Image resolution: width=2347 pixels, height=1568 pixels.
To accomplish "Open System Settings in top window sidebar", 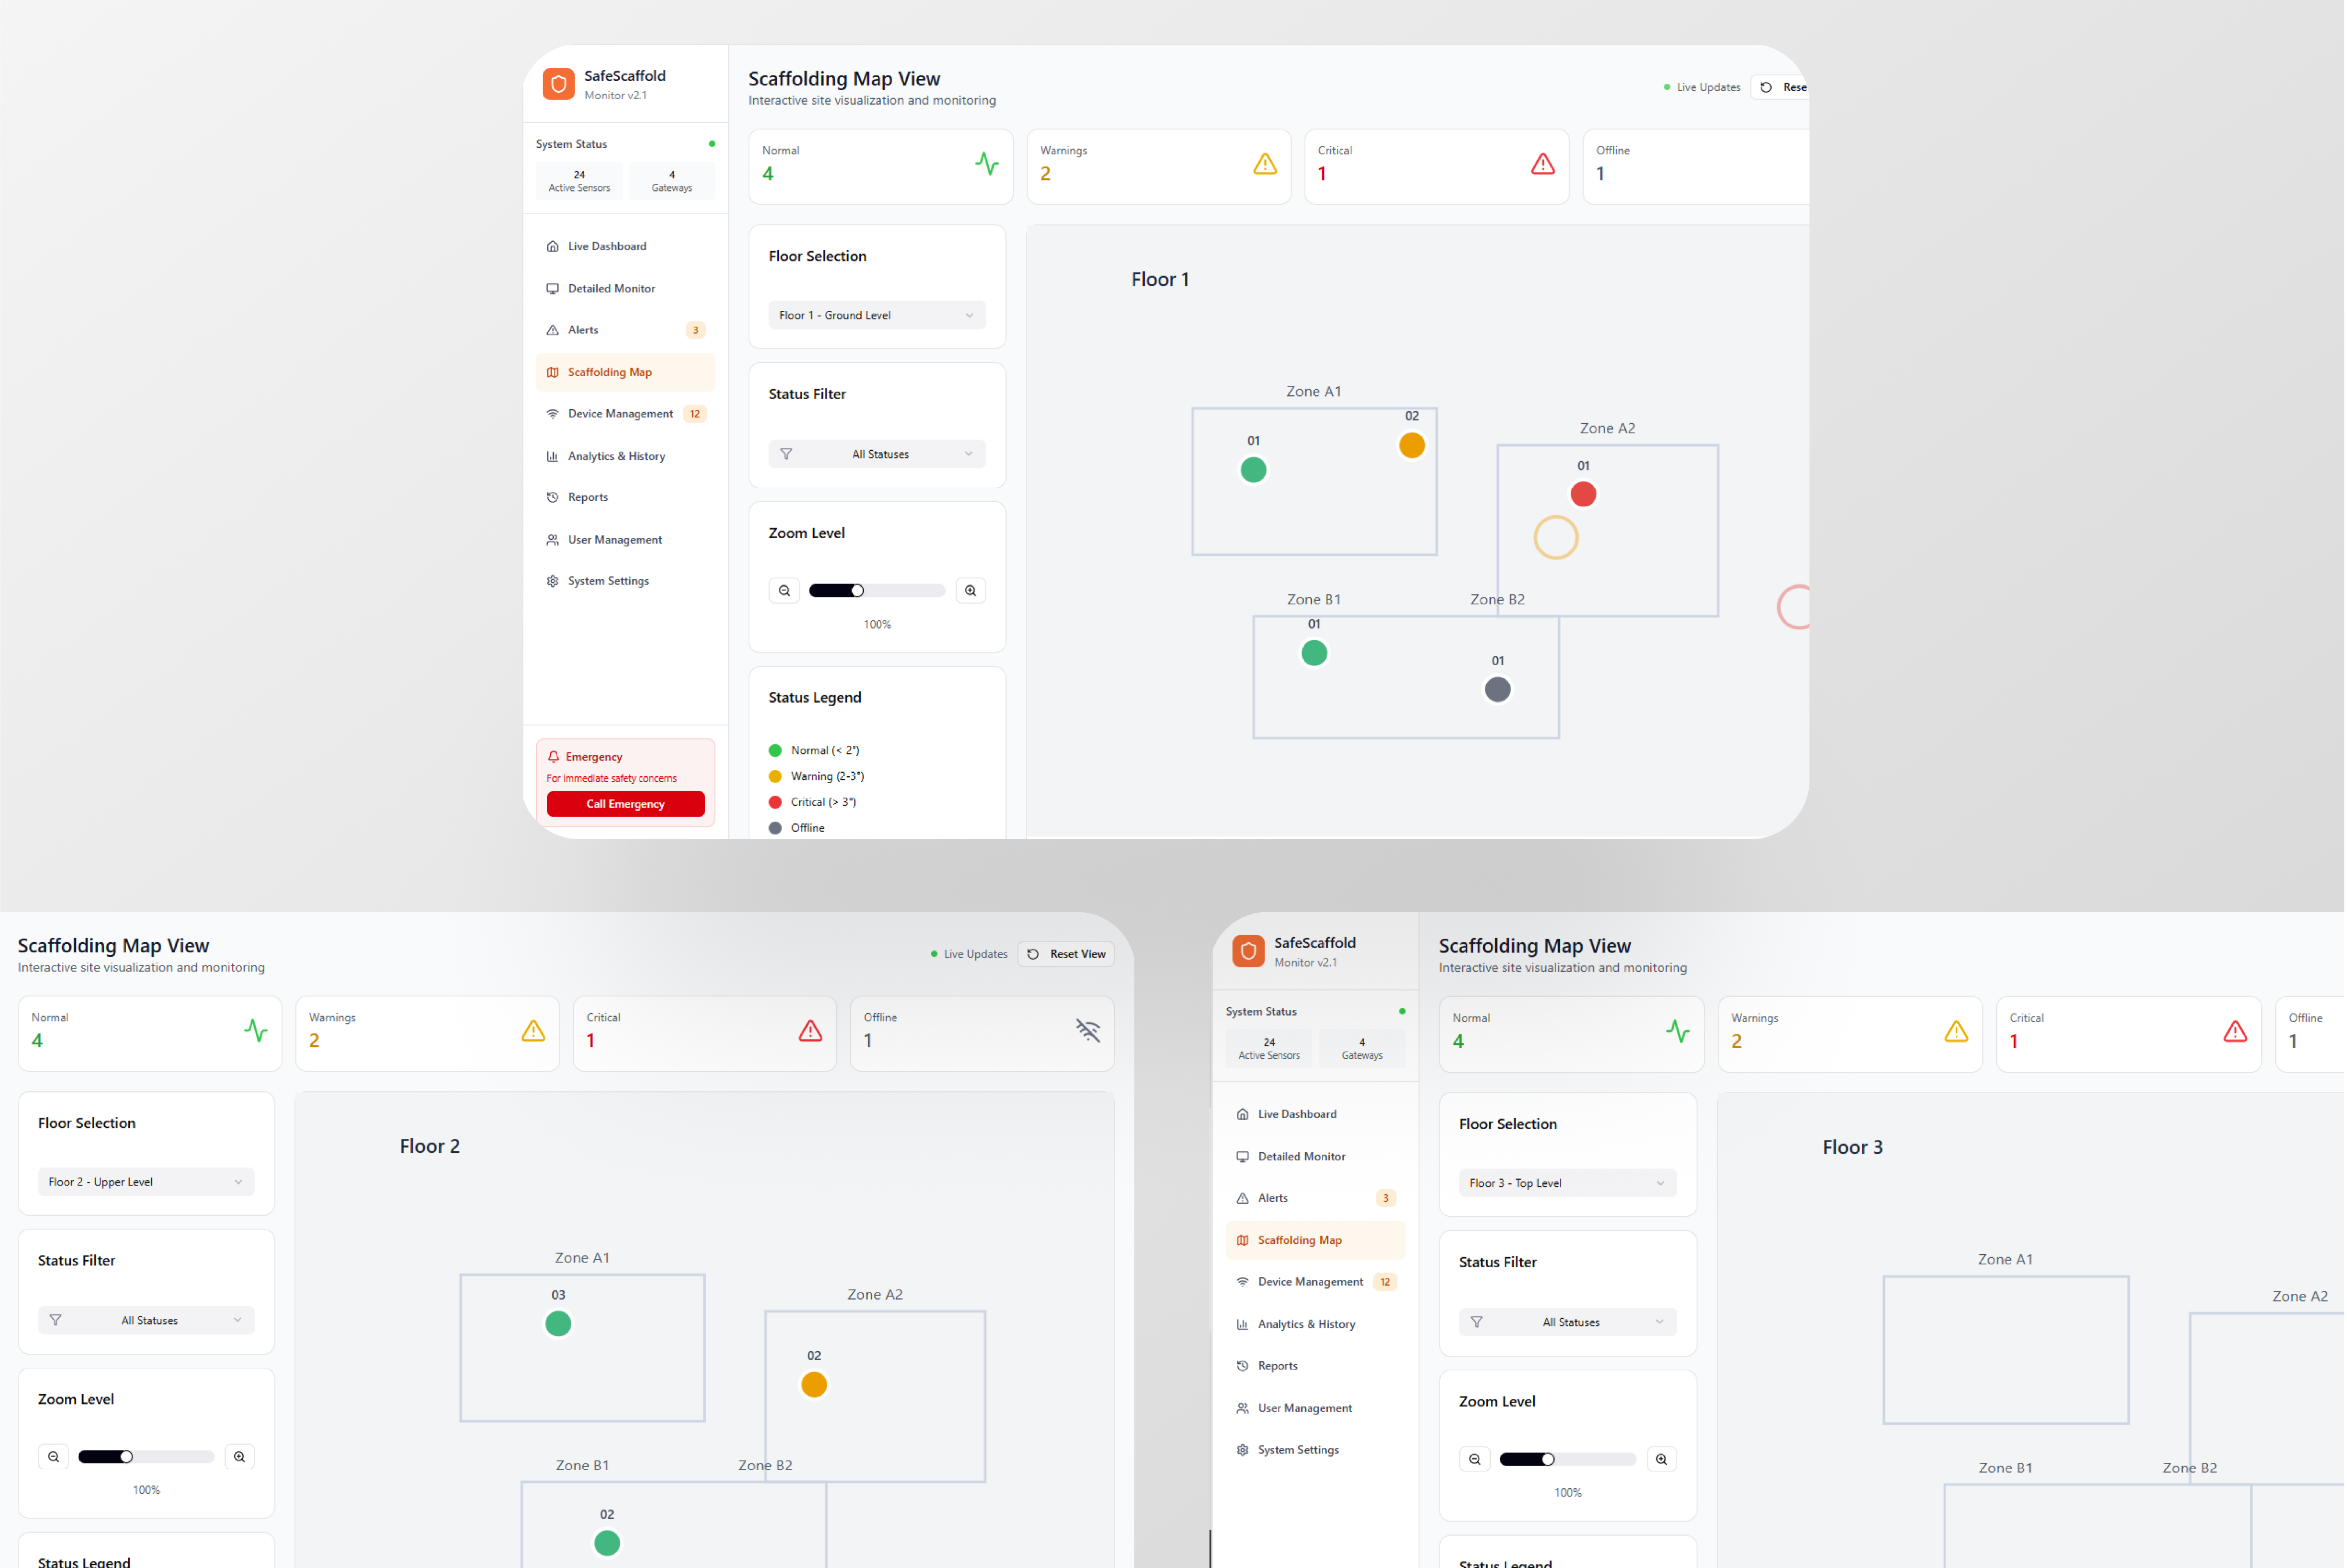I will click(x=626, y=581).
